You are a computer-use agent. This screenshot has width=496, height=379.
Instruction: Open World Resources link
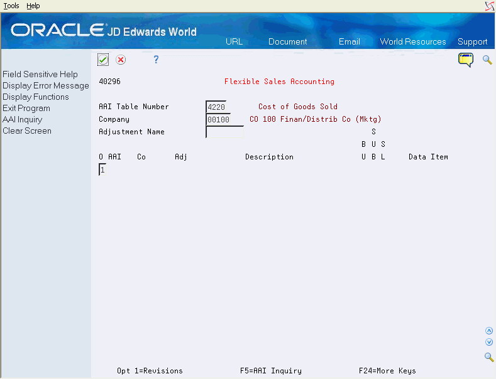tap(413, 41)
